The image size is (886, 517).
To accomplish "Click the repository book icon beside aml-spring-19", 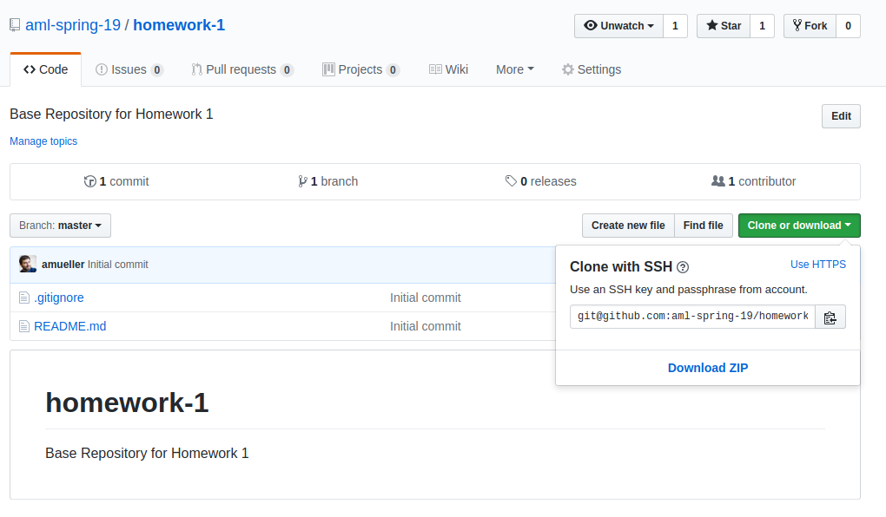I will pos(16,25).
